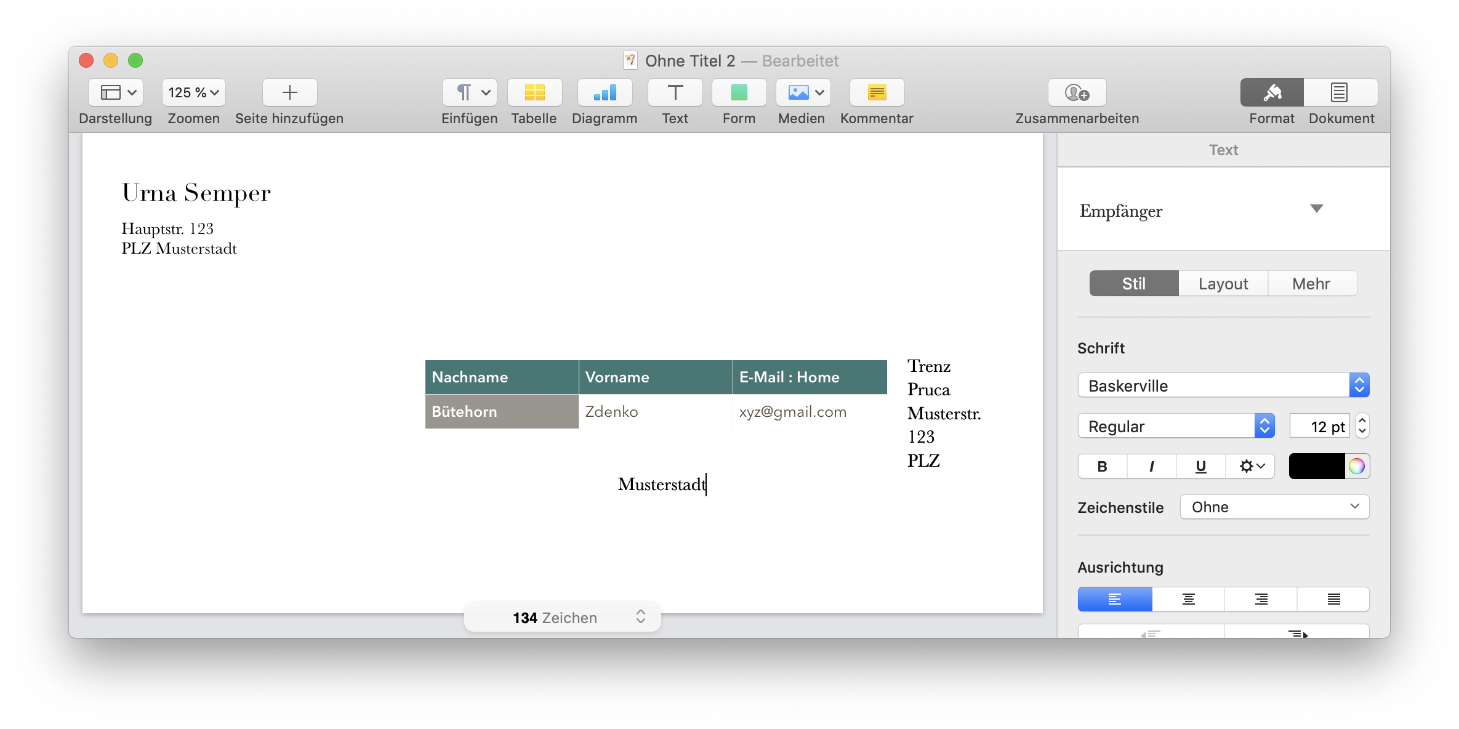Screen dimensions: 1459x729
Task: Click the 134 Zeichen counter button
Action: point(562,618)
